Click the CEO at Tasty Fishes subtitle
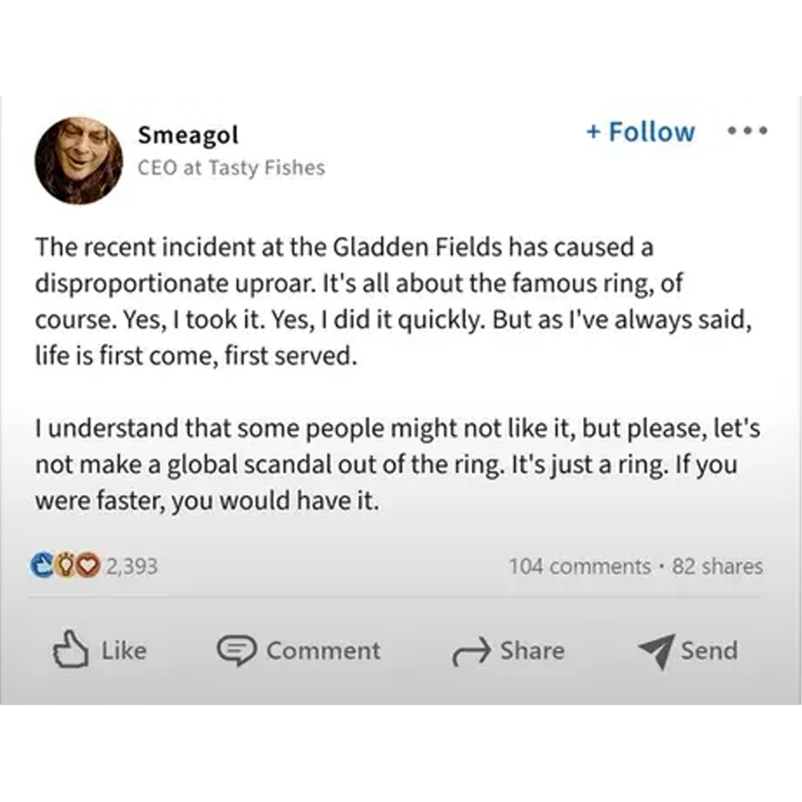Viewport: 802px width, 802px height. pyautogui.click(x=231, y=168)
